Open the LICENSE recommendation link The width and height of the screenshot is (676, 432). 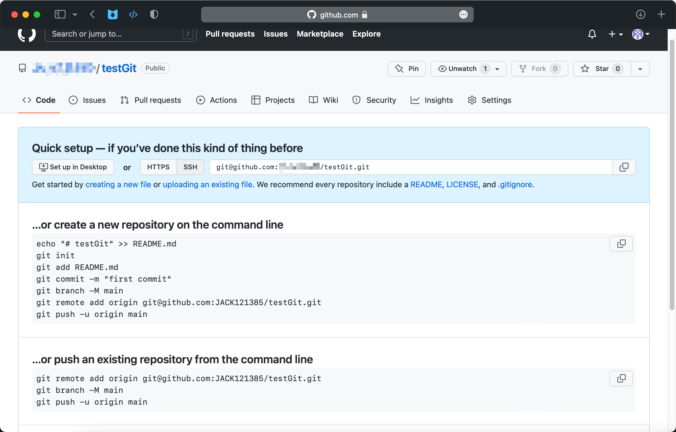click(462, 184)
